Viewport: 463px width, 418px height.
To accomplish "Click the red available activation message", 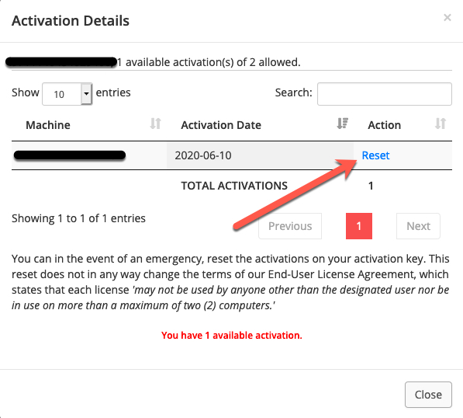I will tap(231, 336).
